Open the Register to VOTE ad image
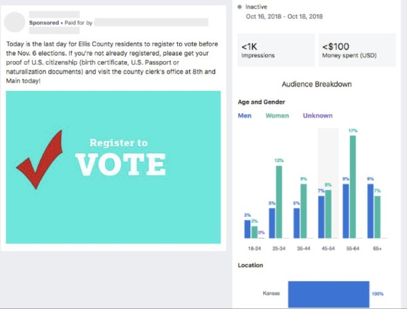 113,167
